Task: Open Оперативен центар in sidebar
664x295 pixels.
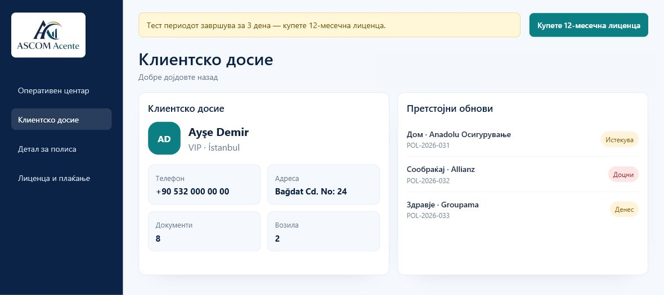Action: pos(61,91)
